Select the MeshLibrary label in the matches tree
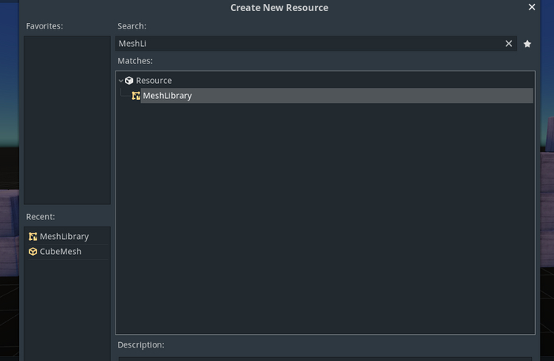 click(x=167, y=96)
